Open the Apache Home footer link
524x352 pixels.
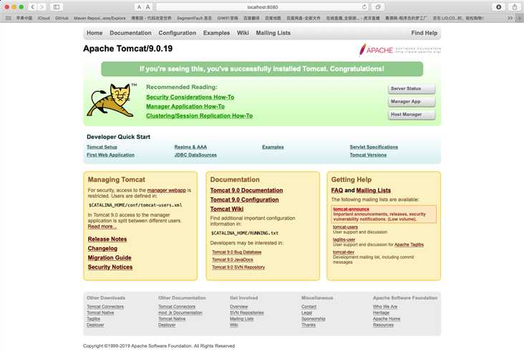387,319
